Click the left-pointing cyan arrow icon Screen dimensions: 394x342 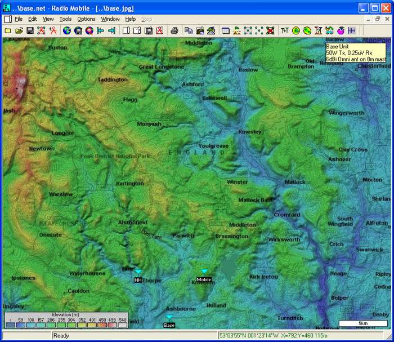101,30
